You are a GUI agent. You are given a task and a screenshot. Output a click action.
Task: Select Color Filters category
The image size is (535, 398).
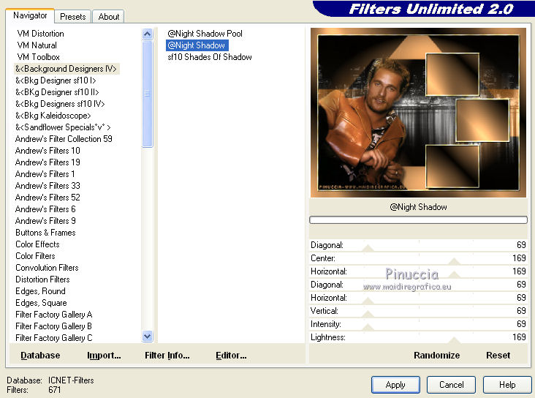(x=36, y=255)
